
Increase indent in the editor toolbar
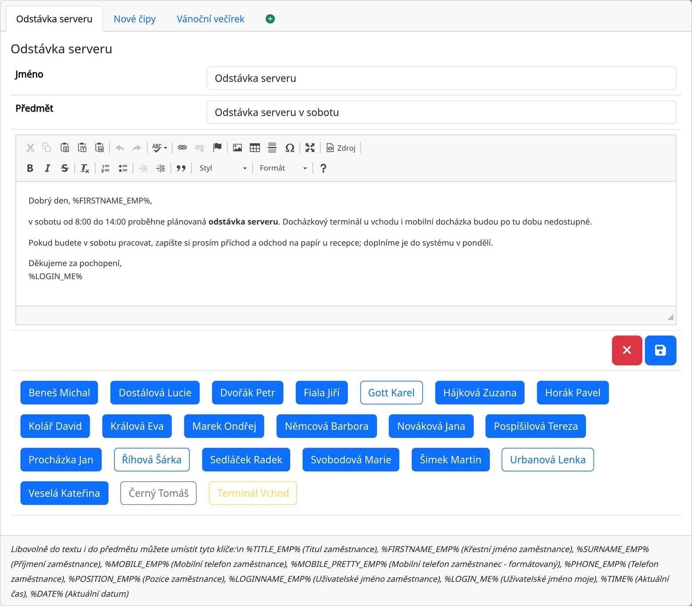click(161, 168)
